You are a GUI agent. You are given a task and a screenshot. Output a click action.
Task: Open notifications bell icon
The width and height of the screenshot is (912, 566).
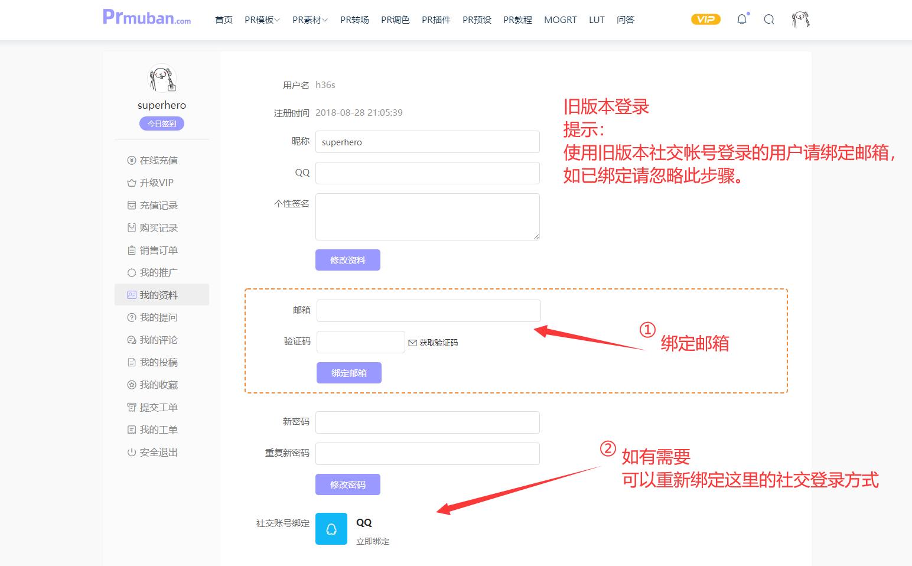742,19
